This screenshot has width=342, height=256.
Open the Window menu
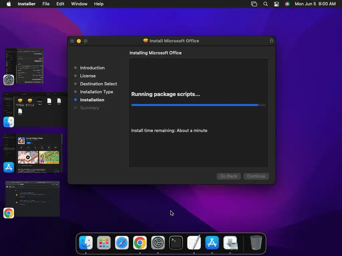pyautogui.click(x=79, y=4)
